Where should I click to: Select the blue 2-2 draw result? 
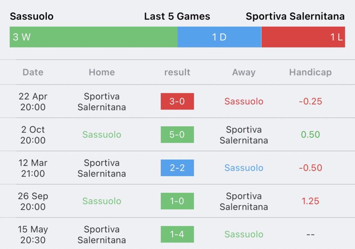(177, 168)
